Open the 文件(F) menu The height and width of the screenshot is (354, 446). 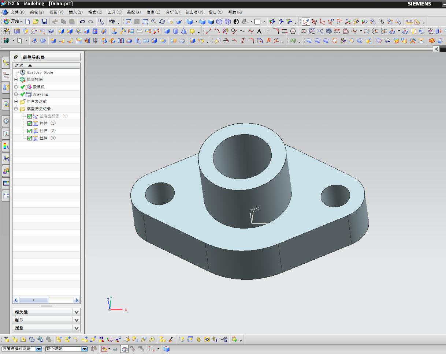tap(17, 12)
